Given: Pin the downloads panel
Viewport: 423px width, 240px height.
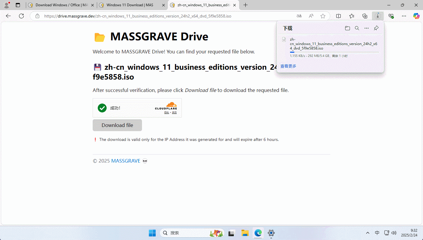Looking at the screenshot, I should (376, 28).
